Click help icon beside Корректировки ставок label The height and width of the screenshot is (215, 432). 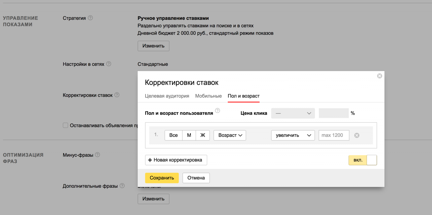[117, 95]
